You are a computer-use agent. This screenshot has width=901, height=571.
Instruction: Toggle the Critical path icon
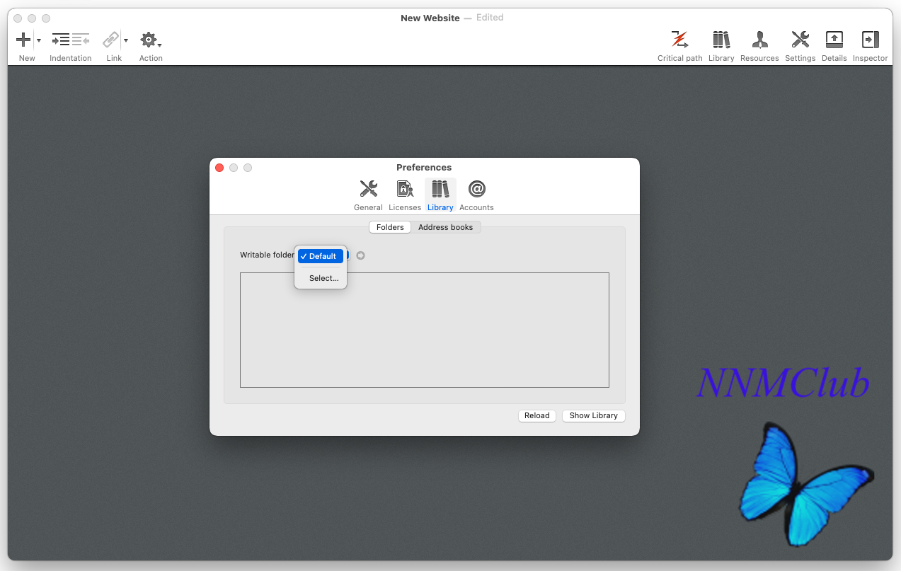[679, 40]
